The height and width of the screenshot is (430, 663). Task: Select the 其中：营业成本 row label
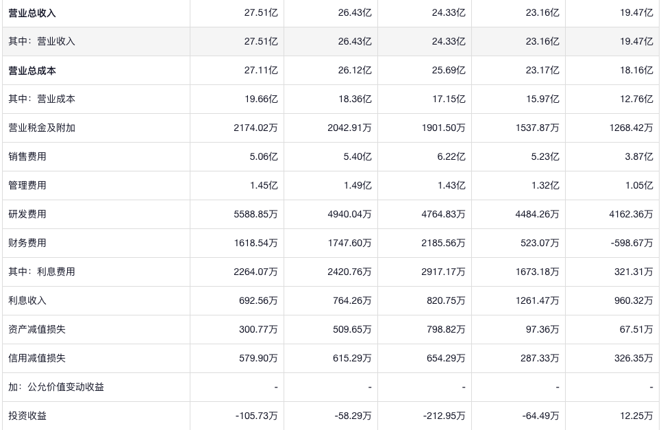tap(42, 99)
